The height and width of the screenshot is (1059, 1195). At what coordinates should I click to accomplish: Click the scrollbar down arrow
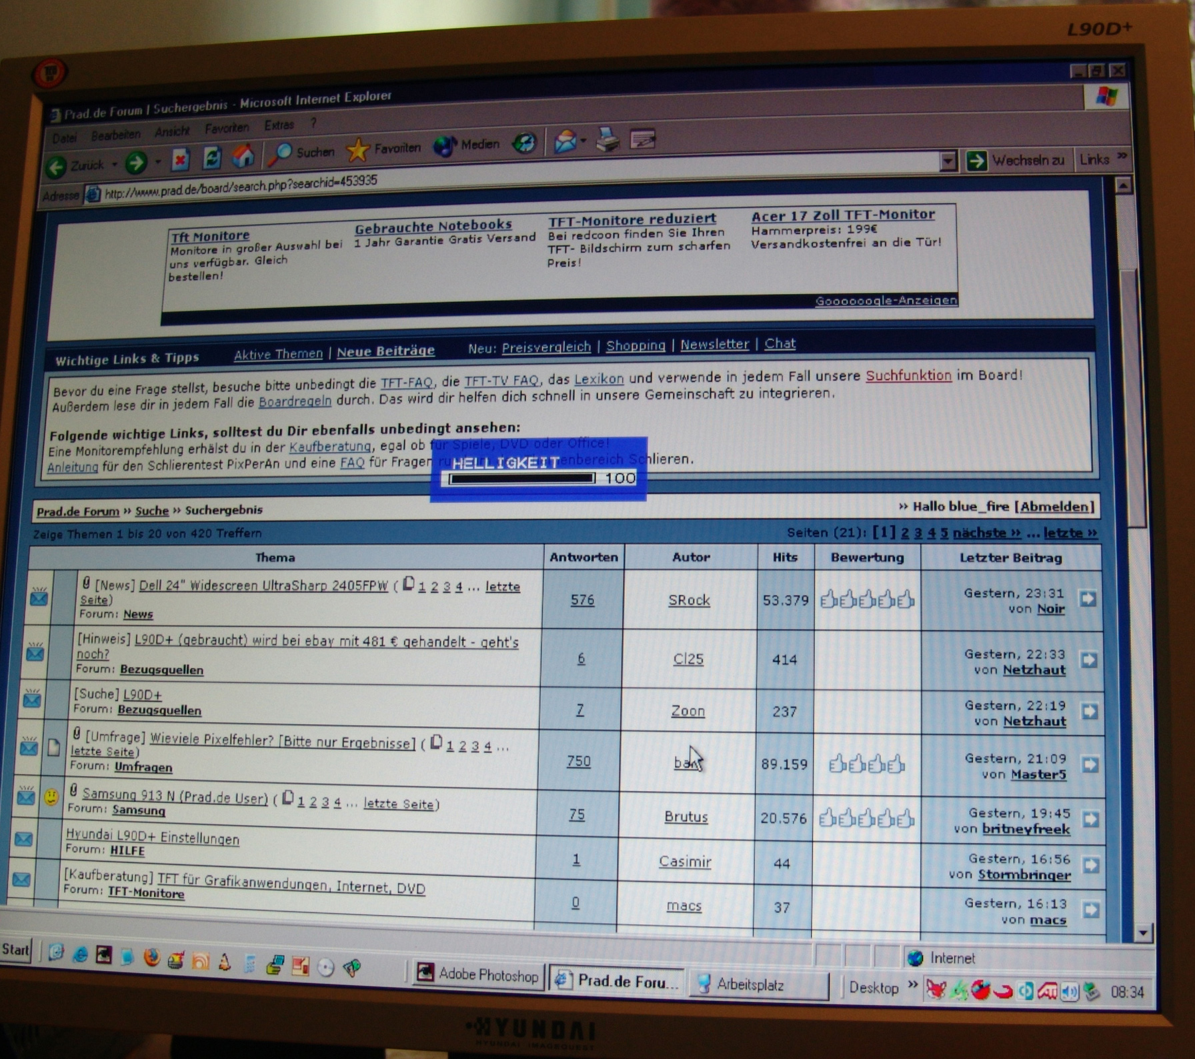[1143, 933]
